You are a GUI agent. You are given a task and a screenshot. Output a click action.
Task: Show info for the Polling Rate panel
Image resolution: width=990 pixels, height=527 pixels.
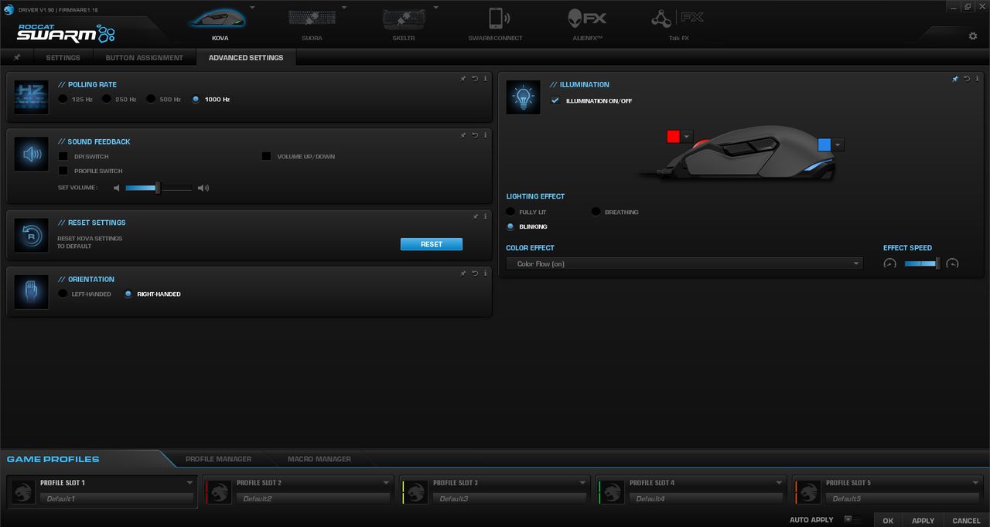click(486, 78)
